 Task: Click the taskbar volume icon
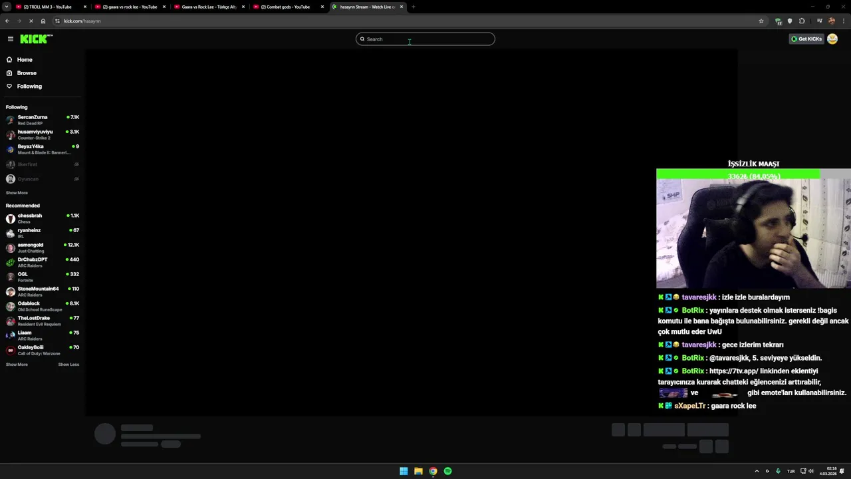coord(811,471)
